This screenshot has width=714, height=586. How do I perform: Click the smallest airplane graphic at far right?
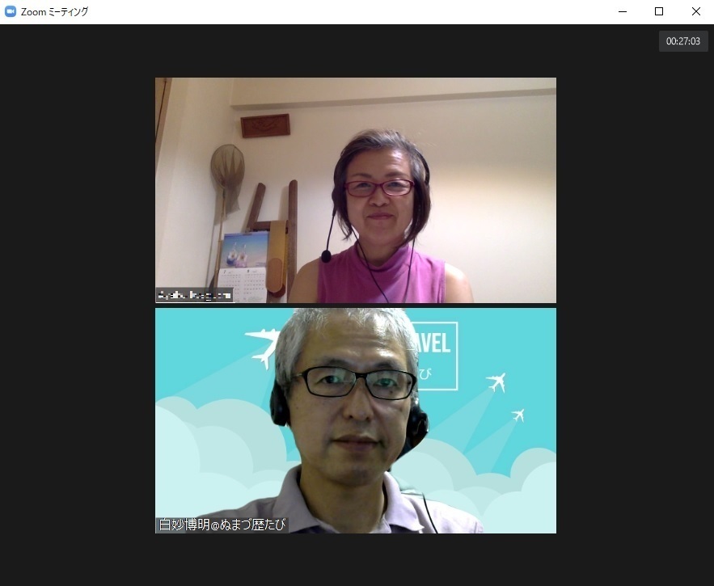click(518, 415)
